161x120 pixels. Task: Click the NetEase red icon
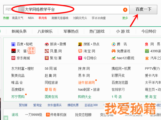(x=147, y=44)
